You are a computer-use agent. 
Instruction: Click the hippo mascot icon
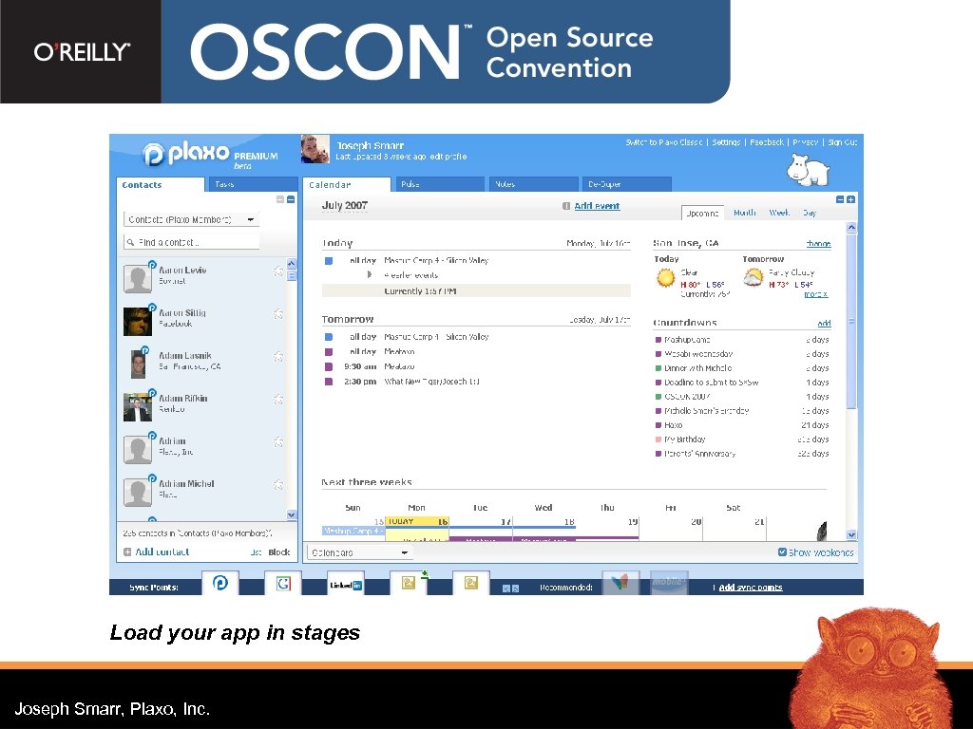tap(808, 170)
